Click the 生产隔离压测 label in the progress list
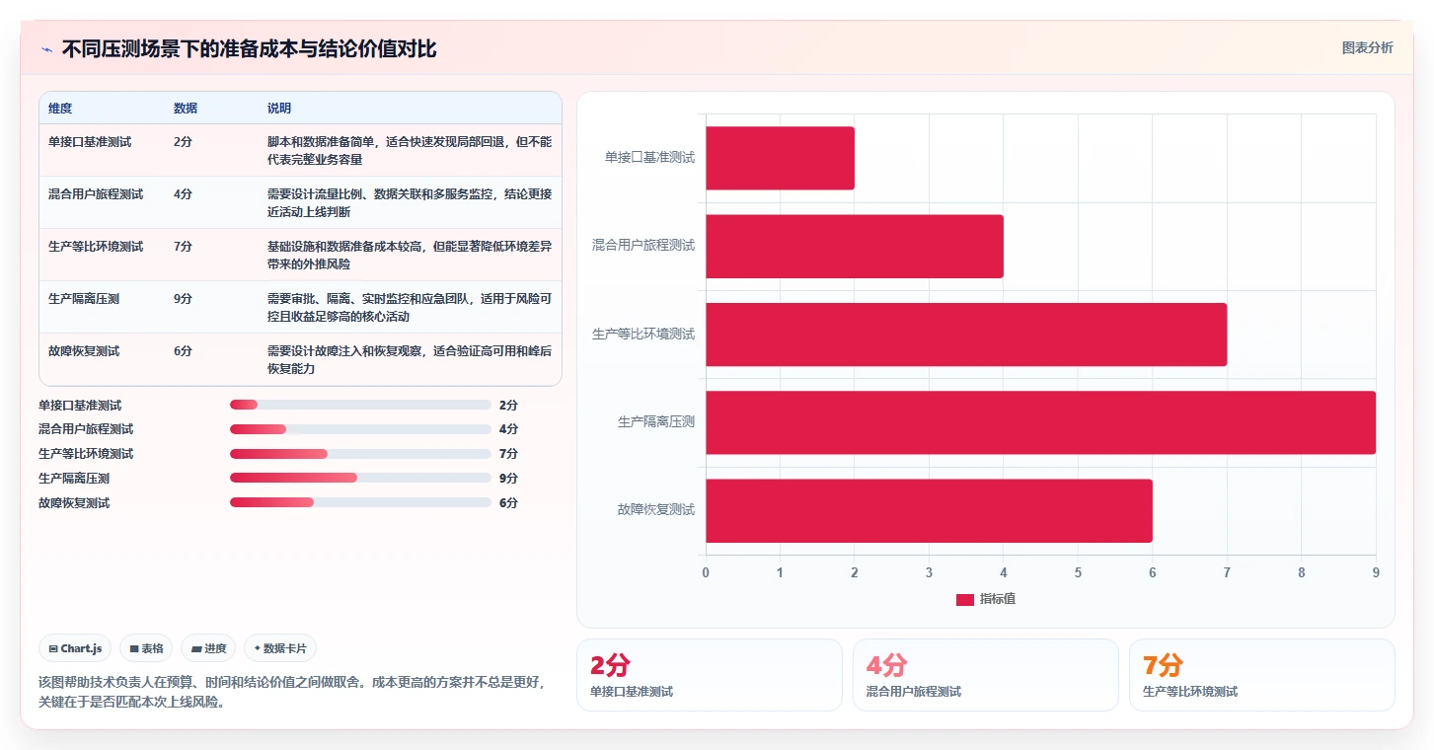 pos(74,479)
